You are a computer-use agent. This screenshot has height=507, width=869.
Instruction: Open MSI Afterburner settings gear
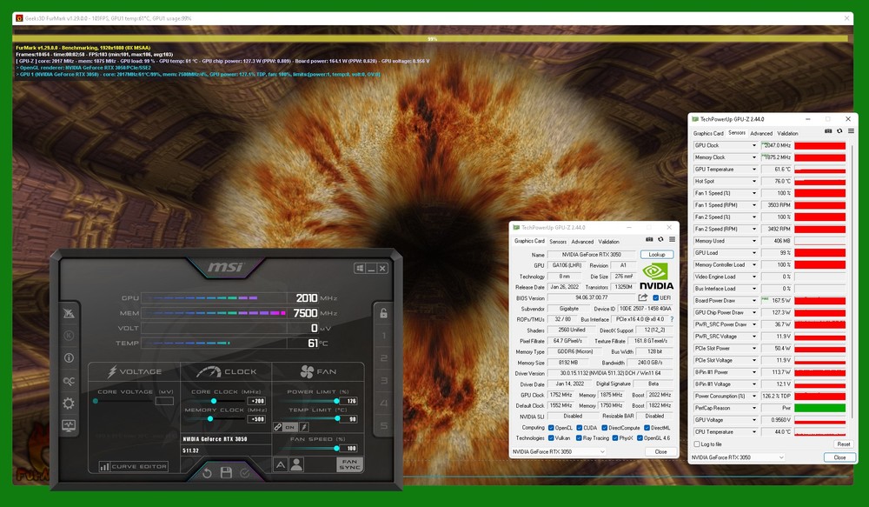point(69,404)
